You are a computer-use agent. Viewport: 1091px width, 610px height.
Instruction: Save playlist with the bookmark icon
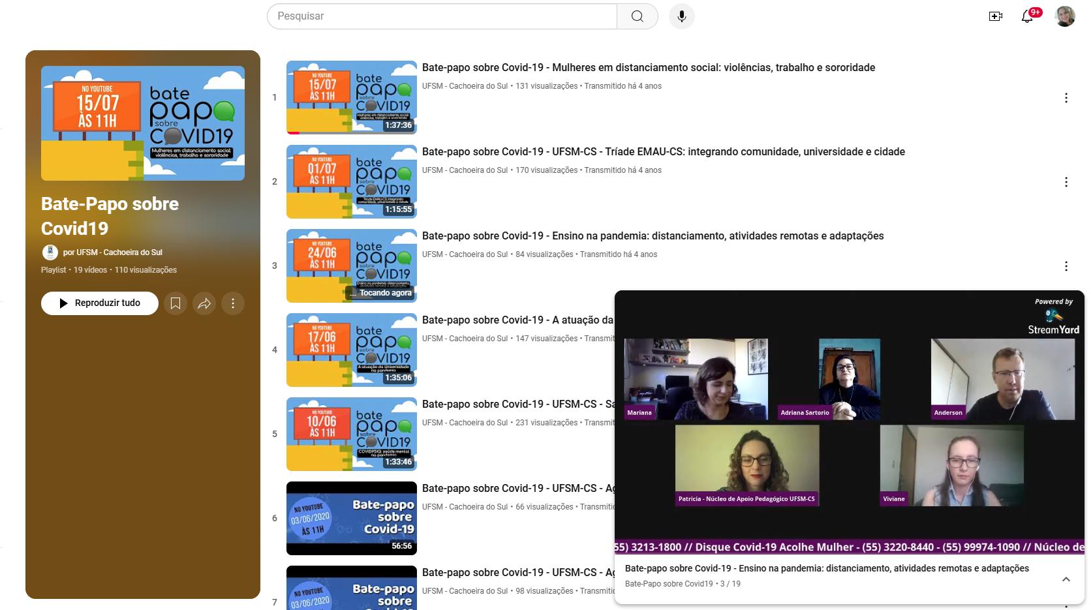click(x=176, y=303)
